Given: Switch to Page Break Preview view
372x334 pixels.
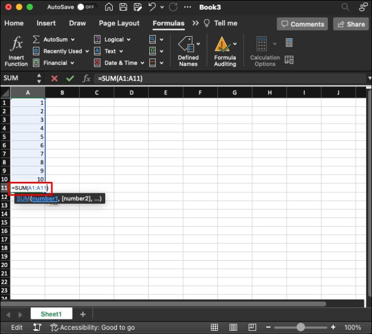Looking at the screenshot, I should tap(252, 327).
